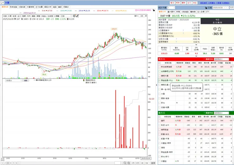Check the 富邦 seller row checkbox
Image resolution: width=234 pixels, height=165 pixels.
pyautogui.click(x=159, y=120)
